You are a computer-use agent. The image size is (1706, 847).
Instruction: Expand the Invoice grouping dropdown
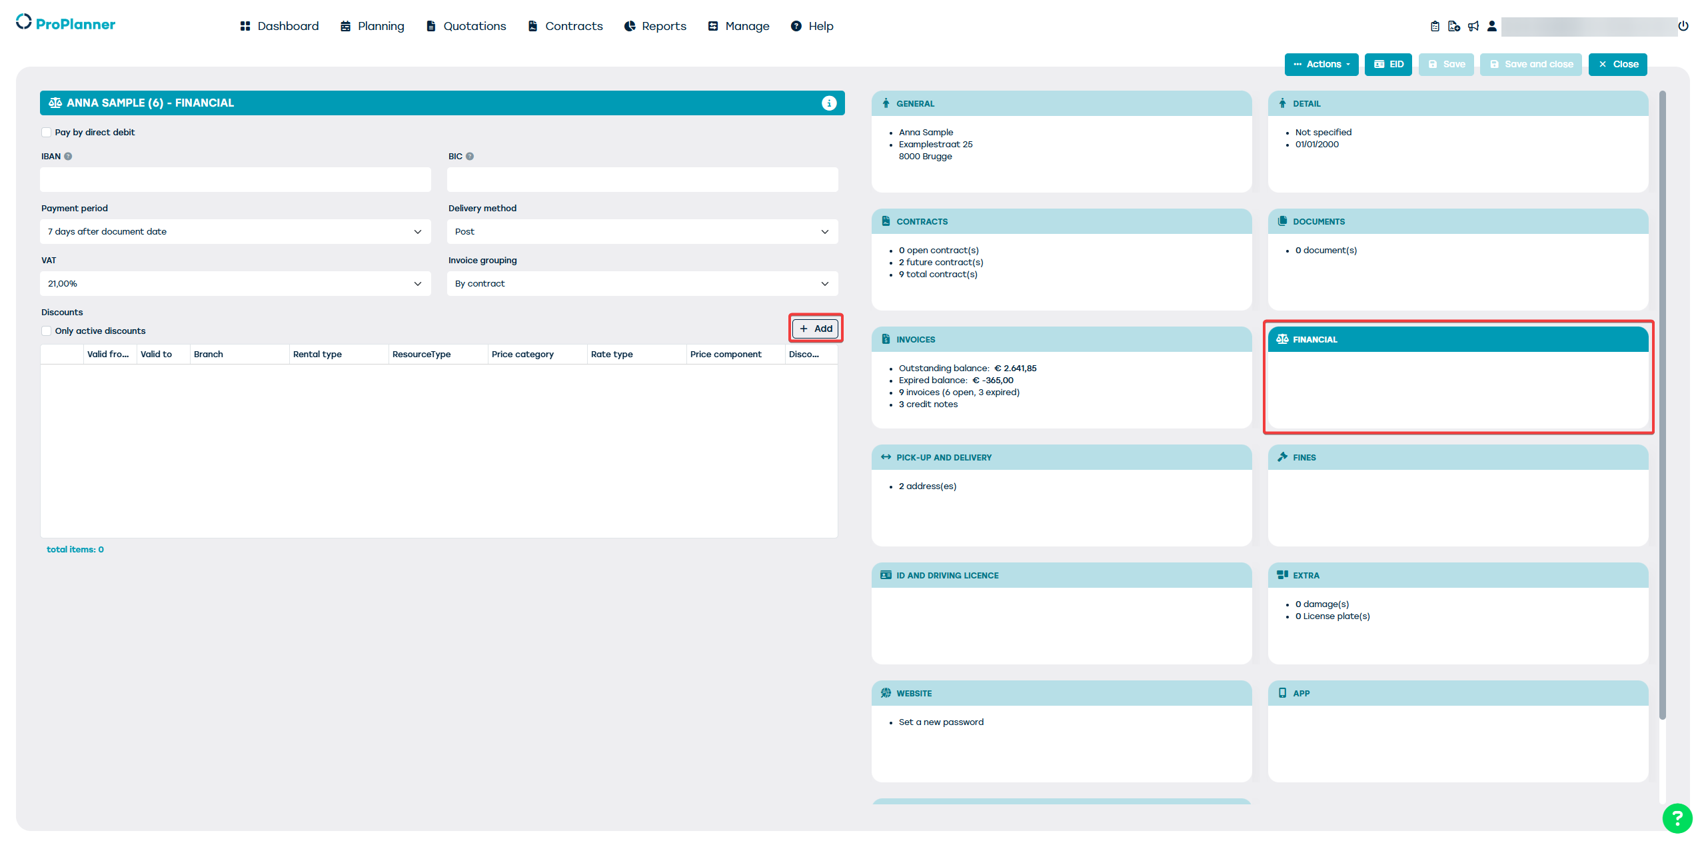(x=642, y=284)
